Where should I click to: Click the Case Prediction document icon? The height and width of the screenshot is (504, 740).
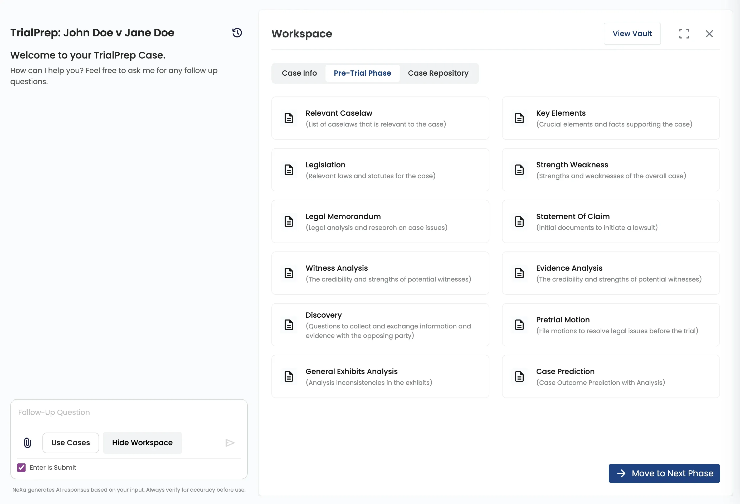point(519,376)
